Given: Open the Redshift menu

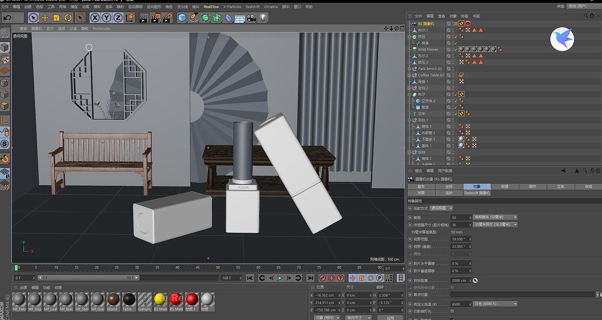Looking at the screenshot, I should point(253,7).
